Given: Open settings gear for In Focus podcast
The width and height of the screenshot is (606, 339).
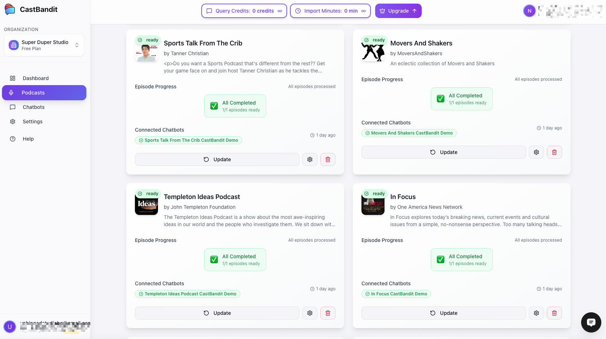Looking at the screenshot, I should pos(536,313).
